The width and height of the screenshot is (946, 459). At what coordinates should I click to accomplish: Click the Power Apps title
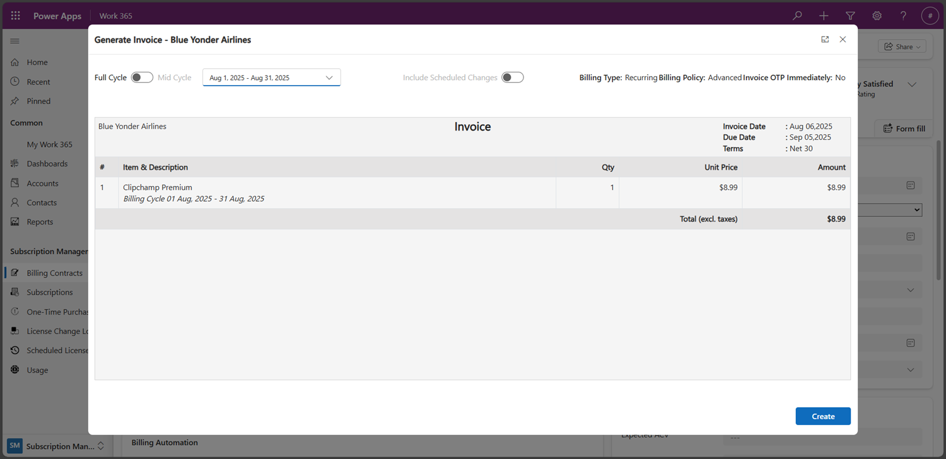[57, 16]
